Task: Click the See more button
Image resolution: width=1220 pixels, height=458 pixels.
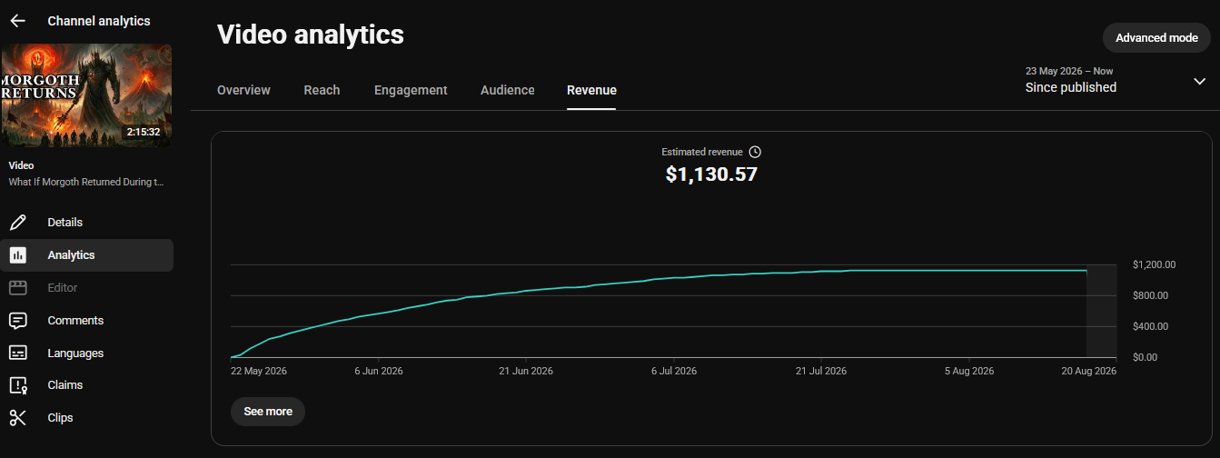Action: [268, 412]
